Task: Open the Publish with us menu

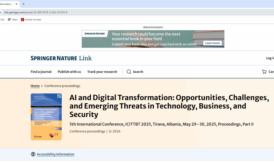Action: (x=69, y=72)
